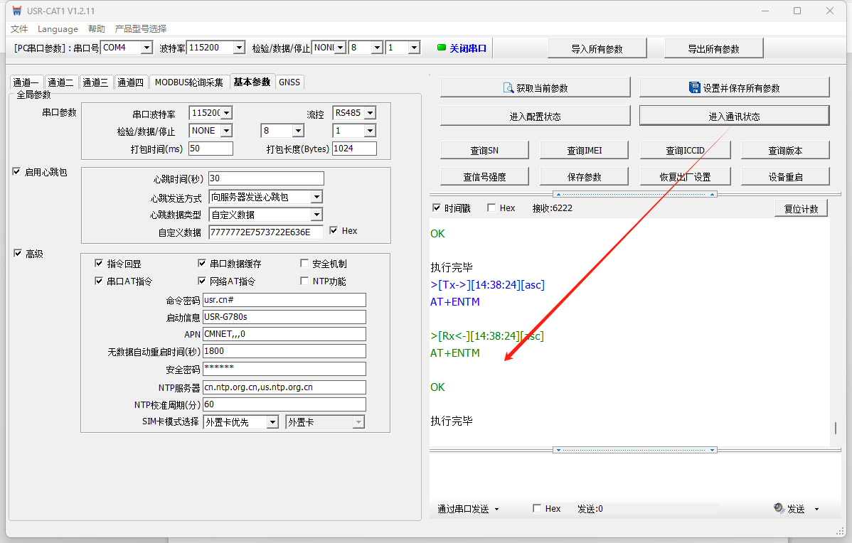The image size is (852, 543).
Task: Click the send icon at bottom right
Action: (x=779, y=508)
